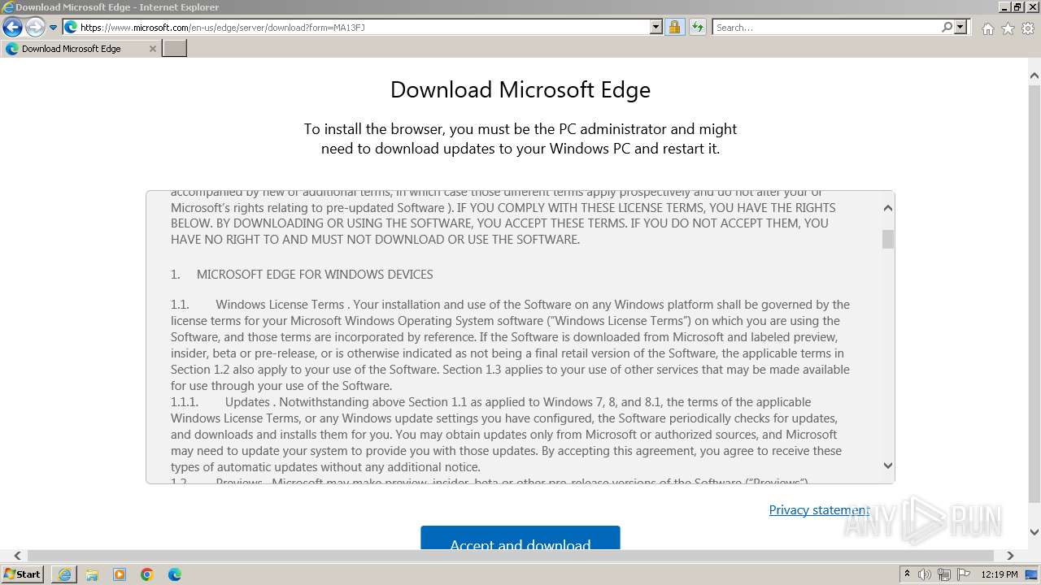Screen dimensions: 1041x585
Task: Click the page vertical scroll up arrow
Action: tap(1034, 76)
